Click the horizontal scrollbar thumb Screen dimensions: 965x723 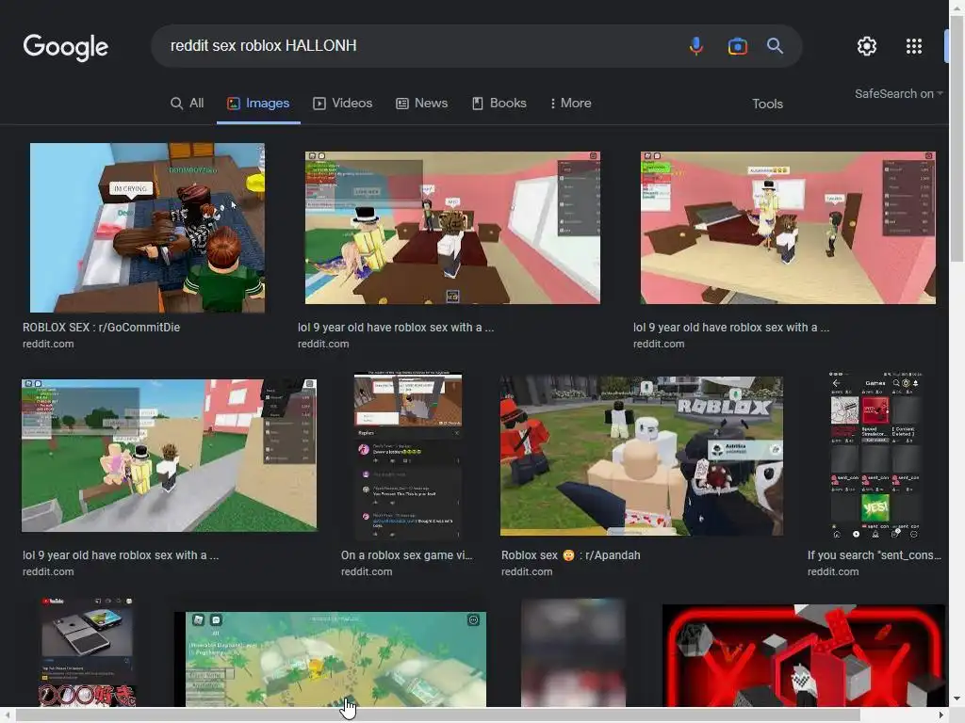(x=437, y=715)
